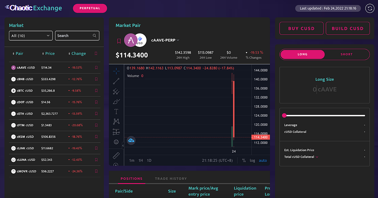Switch to the LONG side

click(302, 55)
